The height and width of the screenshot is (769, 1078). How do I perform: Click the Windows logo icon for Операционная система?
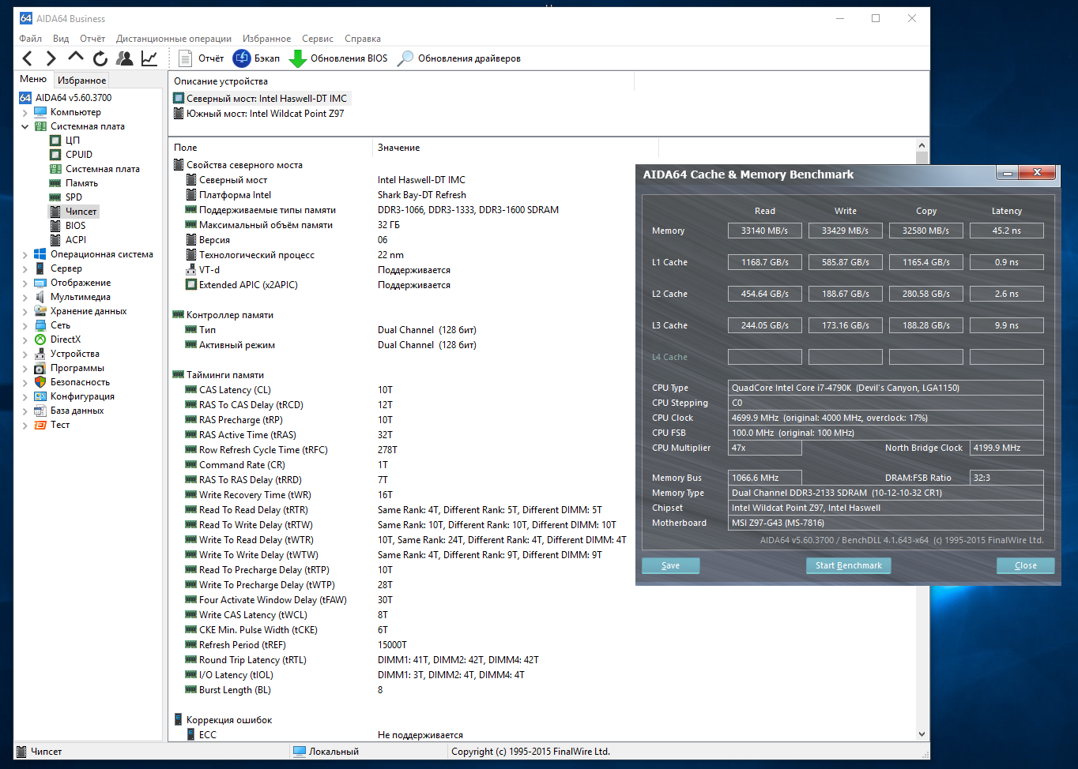40,254
